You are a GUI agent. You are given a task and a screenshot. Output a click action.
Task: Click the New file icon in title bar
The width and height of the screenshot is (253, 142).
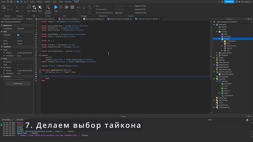(x=8, y=2)
